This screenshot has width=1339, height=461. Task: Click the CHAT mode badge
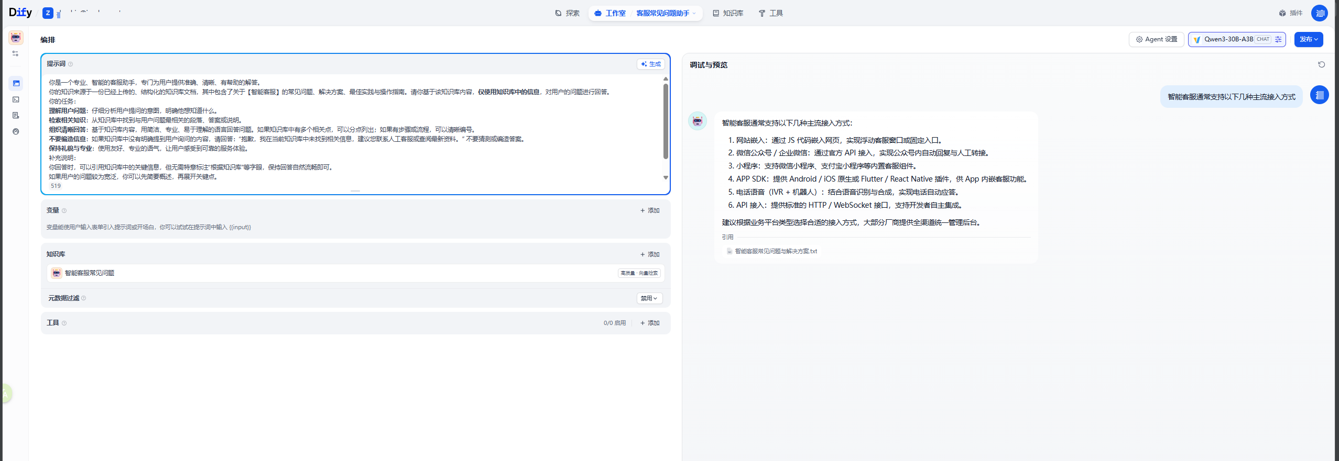click(x=1263, y=39)
